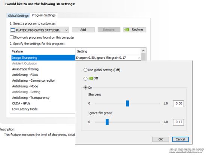This screenshot has height=155, width=206.
Task: Click Cancel in the sharpening popup
Action: click(x=180, y=139)
